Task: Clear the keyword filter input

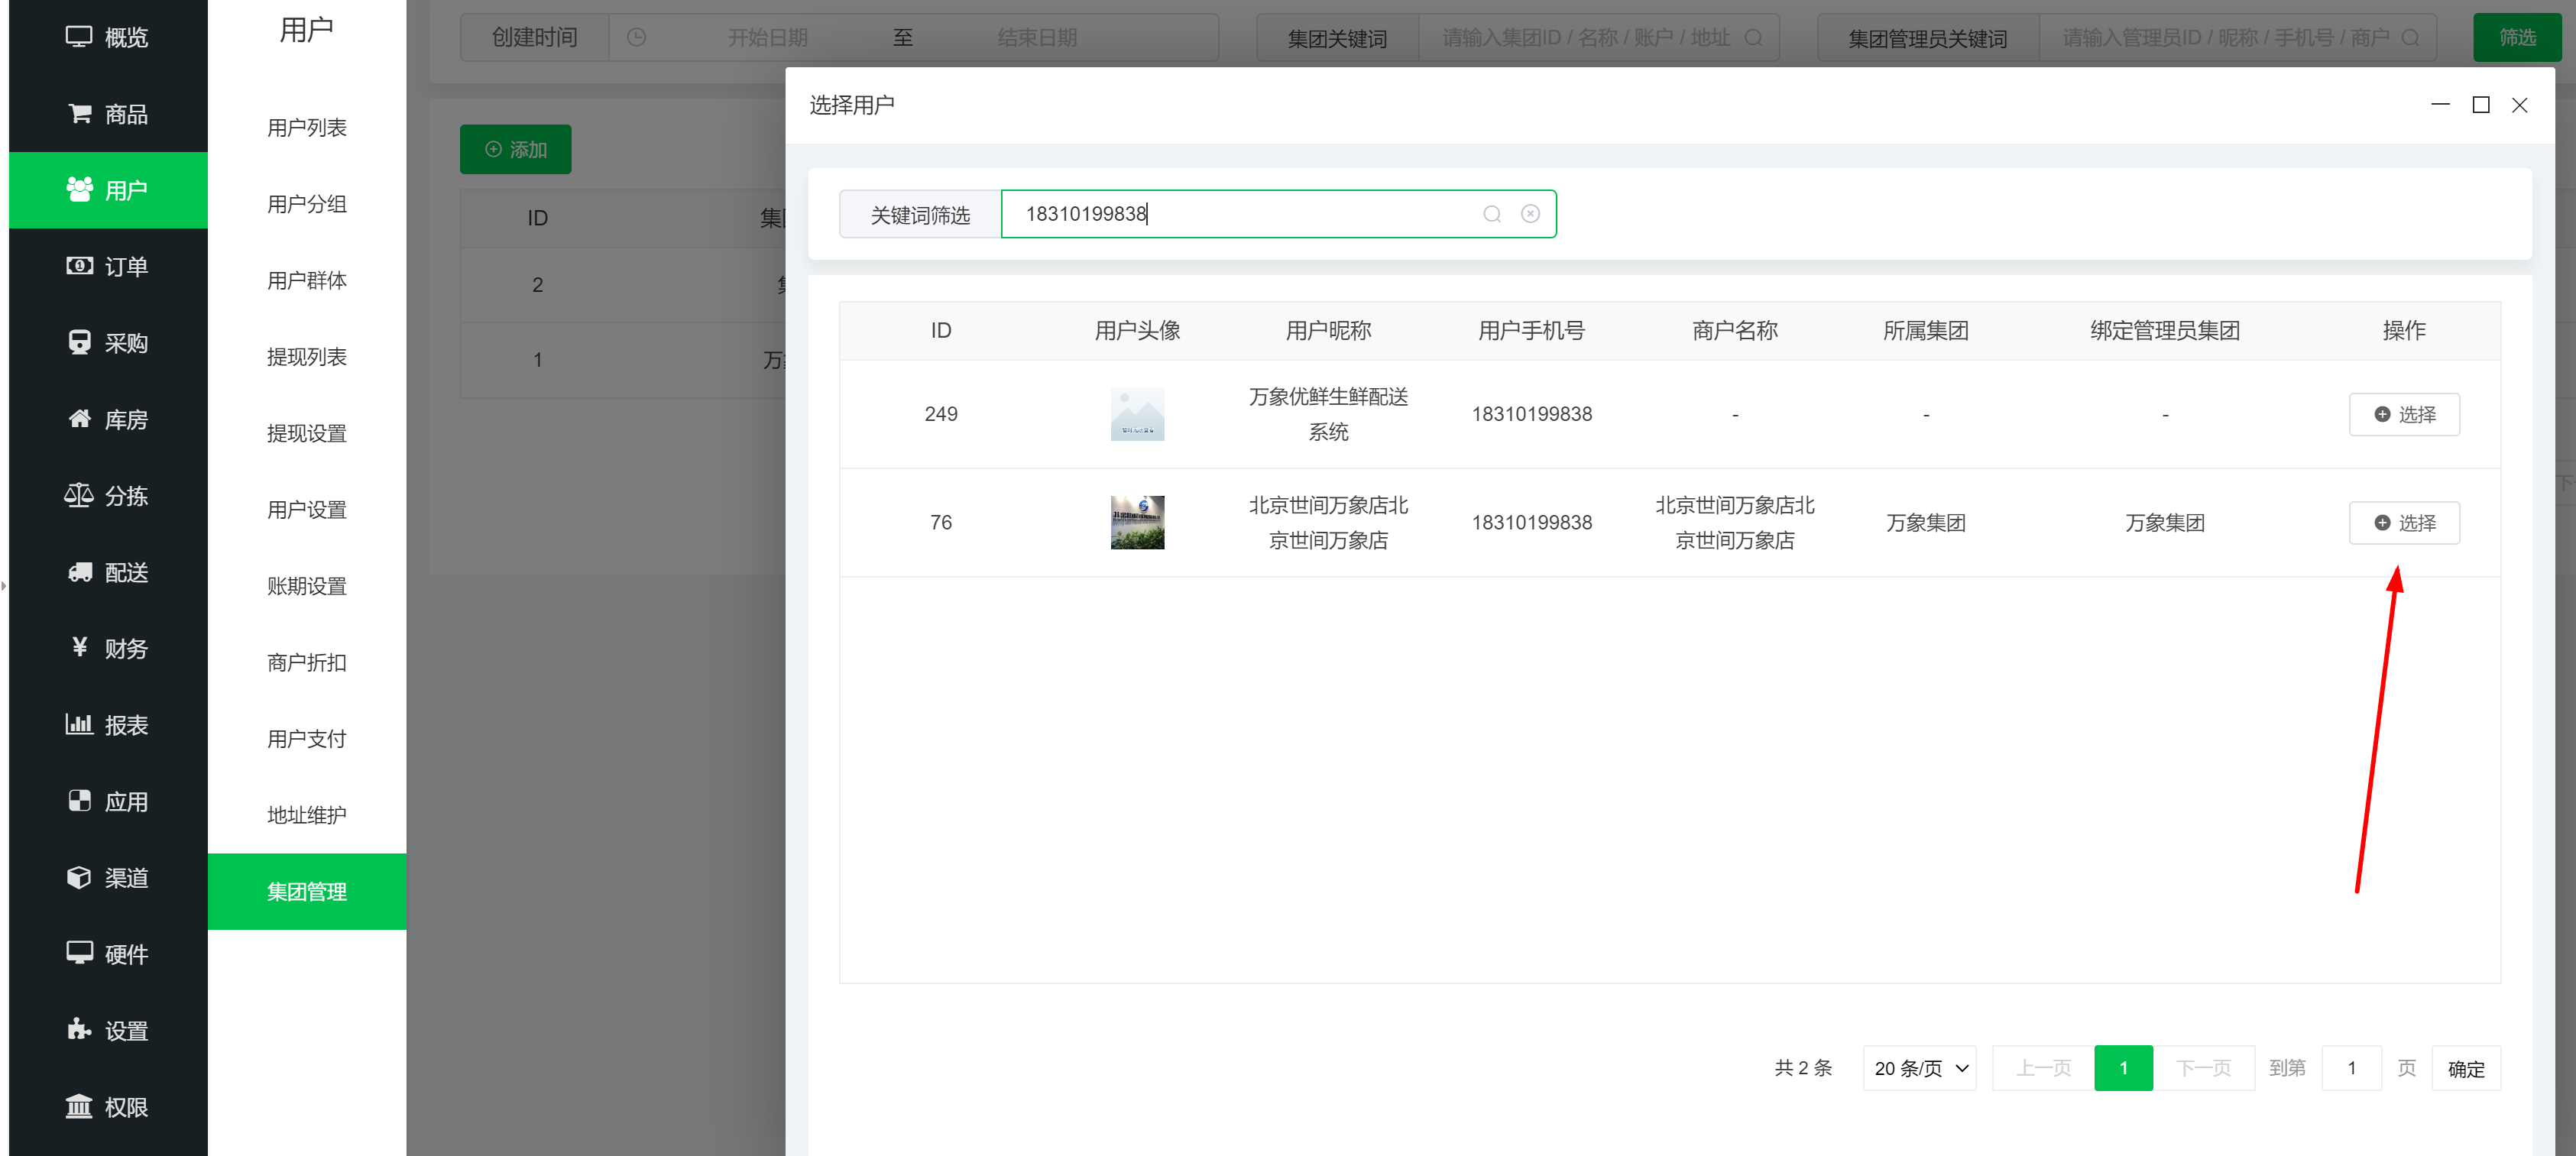Action: point(1530,214)
